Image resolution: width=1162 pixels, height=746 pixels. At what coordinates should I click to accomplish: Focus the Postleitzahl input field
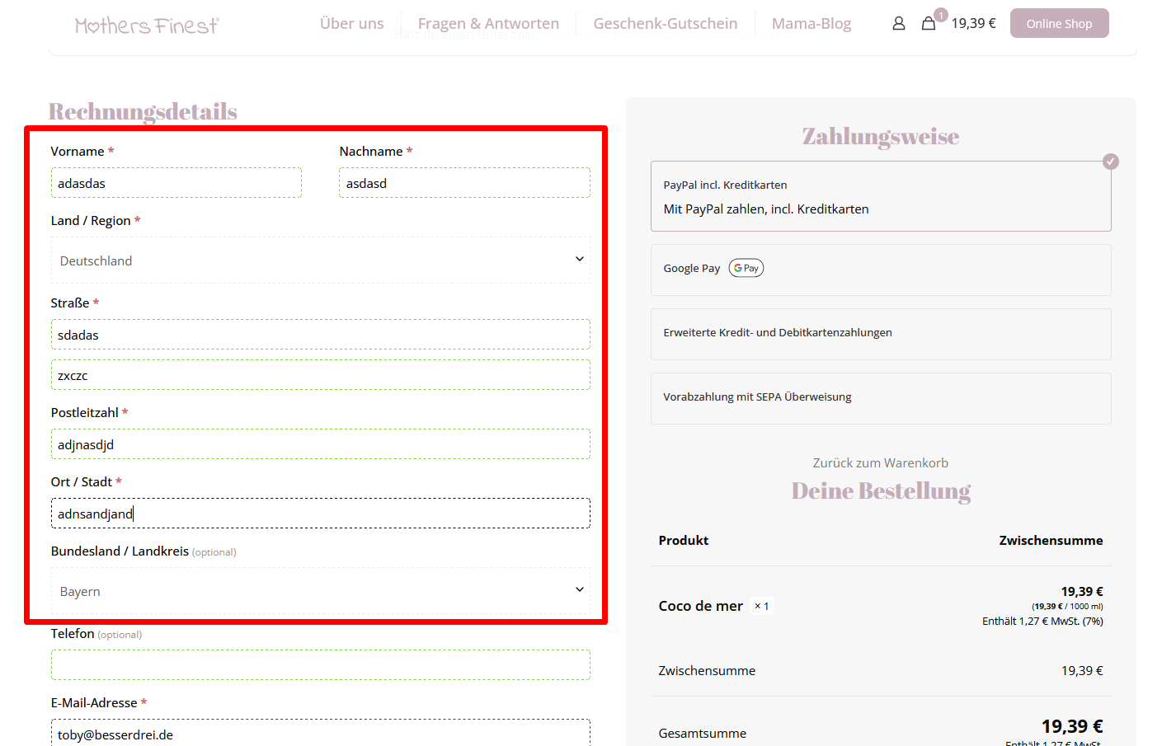[320, 444]
